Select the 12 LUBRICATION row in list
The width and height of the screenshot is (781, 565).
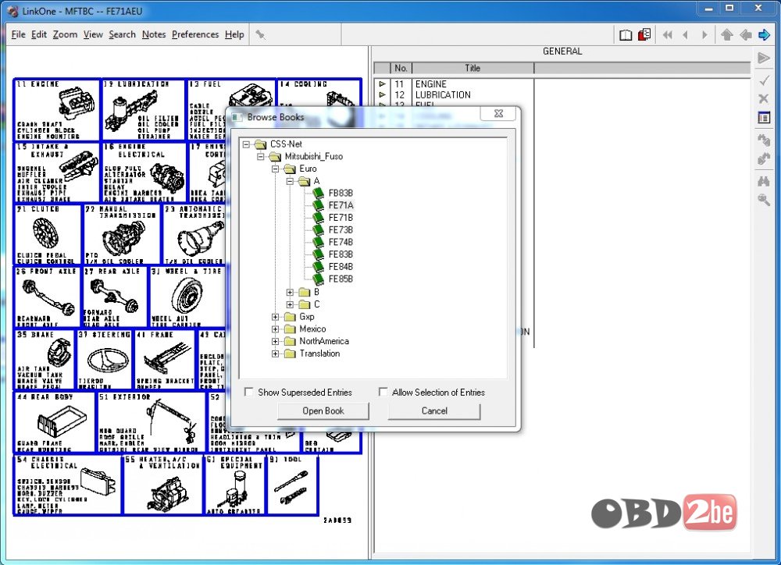click(x=453, y=94)
